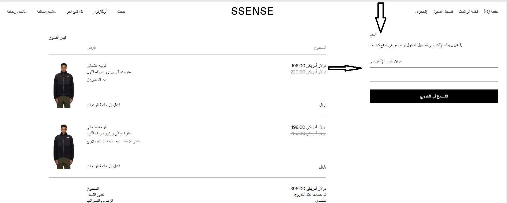Move the اكس لارج jacket to the wishlist
Screen dimensions: 507x203
103,166
